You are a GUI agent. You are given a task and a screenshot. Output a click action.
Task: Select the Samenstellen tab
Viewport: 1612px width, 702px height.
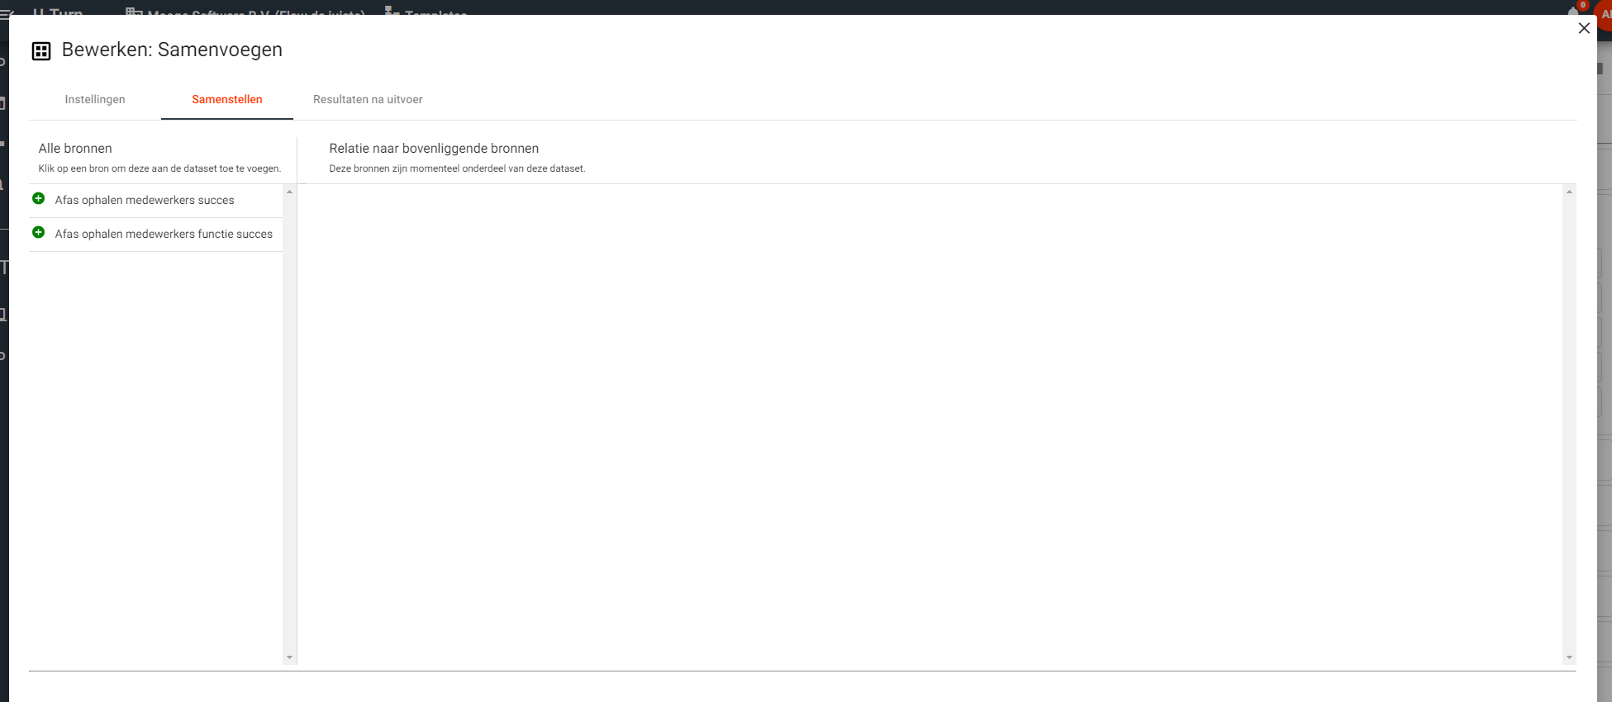226,100
